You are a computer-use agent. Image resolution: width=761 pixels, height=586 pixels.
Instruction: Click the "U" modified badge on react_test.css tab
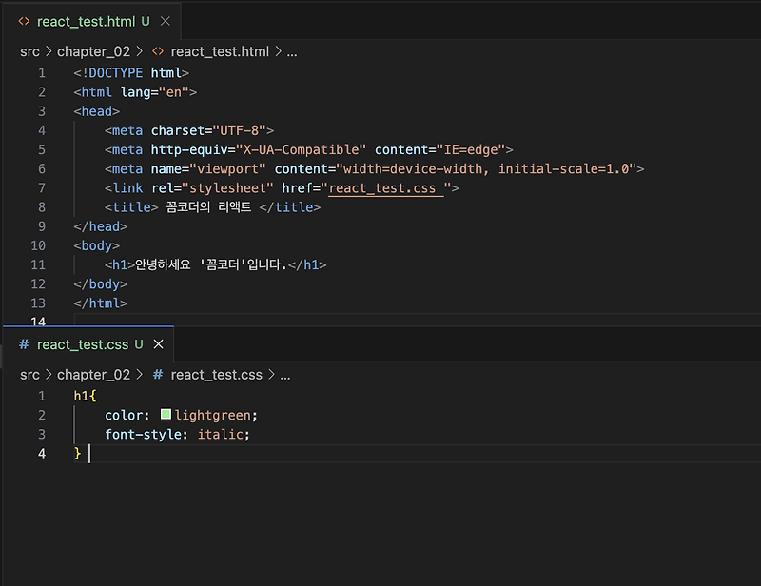pos(139,344)
